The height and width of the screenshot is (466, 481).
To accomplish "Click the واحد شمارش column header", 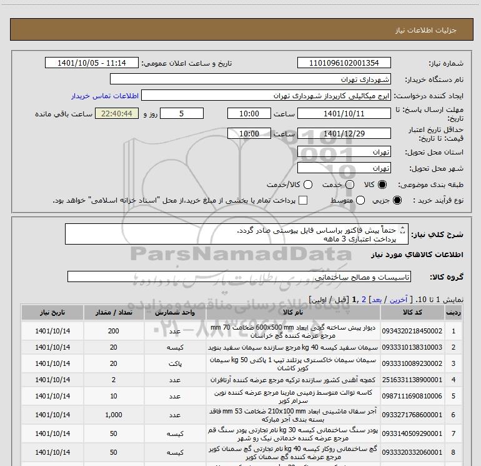I will click(175, 312).
